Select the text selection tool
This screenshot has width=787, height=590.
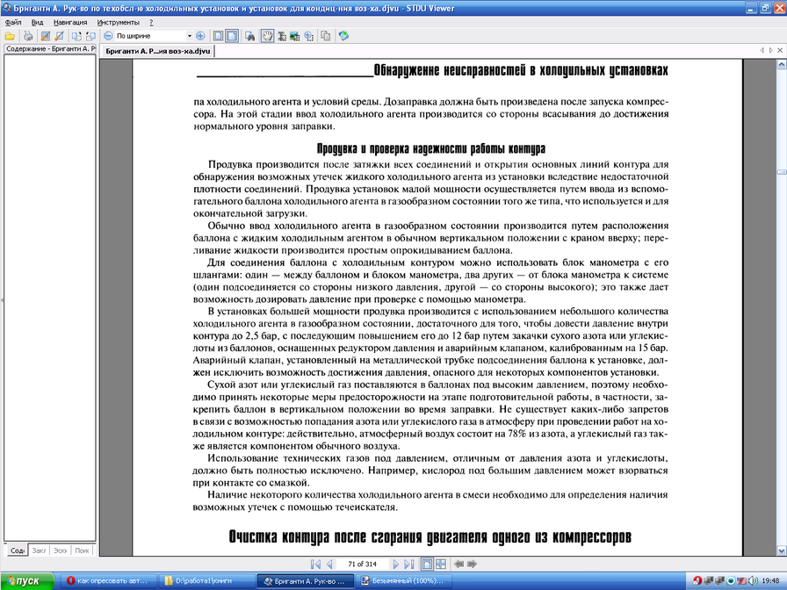click(282, 36)
